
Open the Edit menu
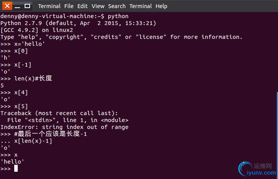pos(82,6)
